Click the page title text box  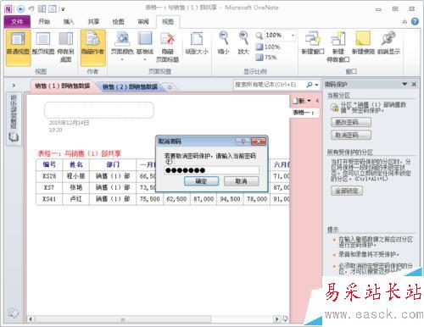pos(99,109)
